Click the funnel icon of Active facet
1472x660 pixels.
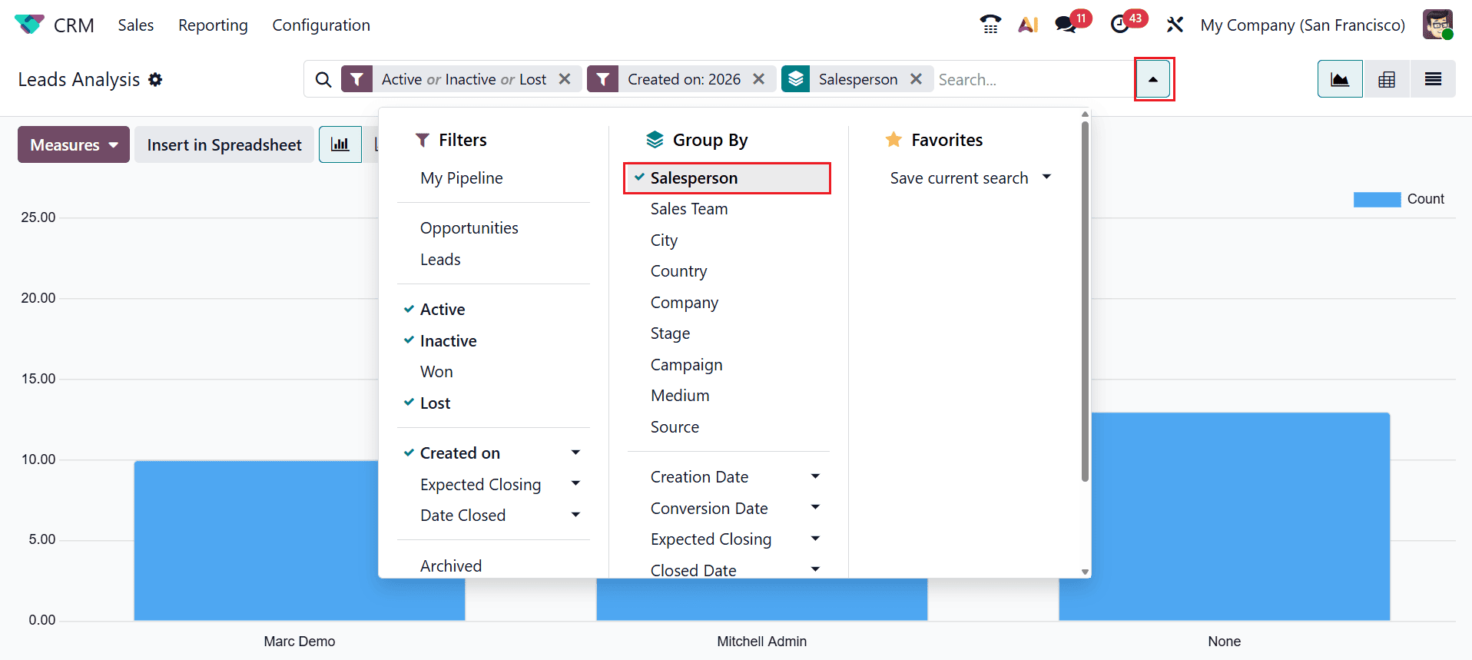point(356,79)
